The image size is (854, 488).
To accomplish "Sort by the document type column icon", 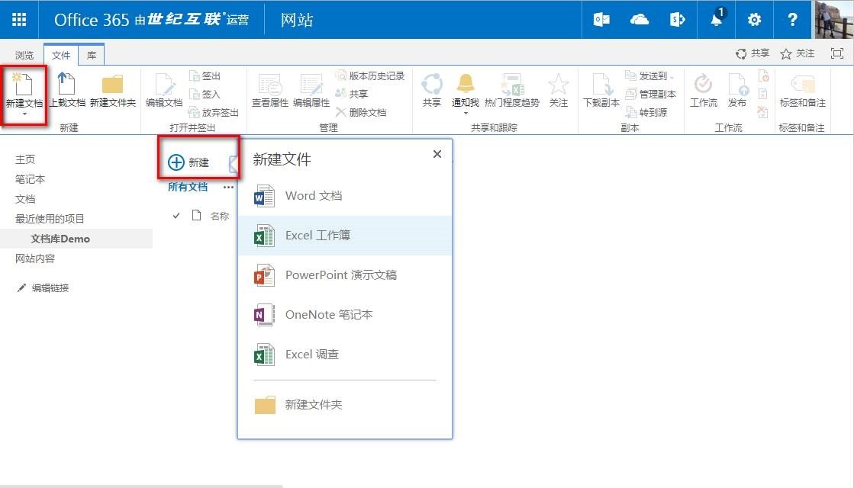I will pos(197,216).
